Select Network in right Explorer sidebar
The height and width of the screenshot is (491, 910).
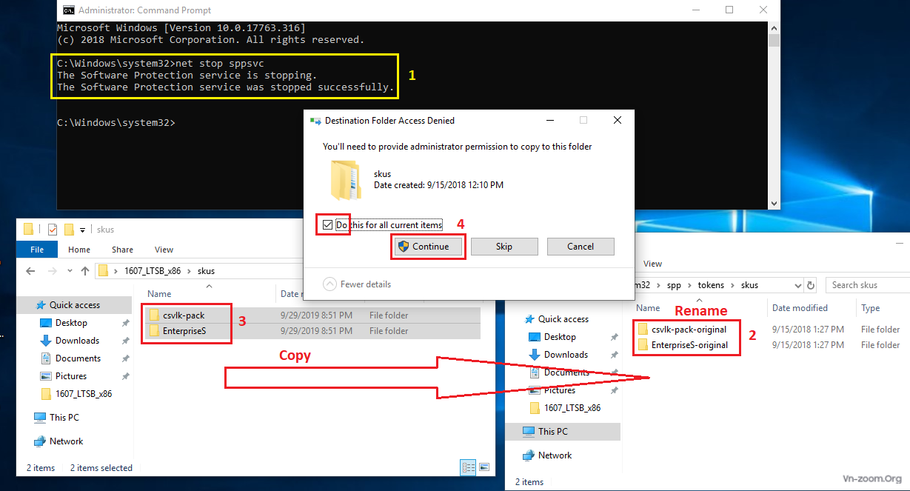tap(555, 455)
